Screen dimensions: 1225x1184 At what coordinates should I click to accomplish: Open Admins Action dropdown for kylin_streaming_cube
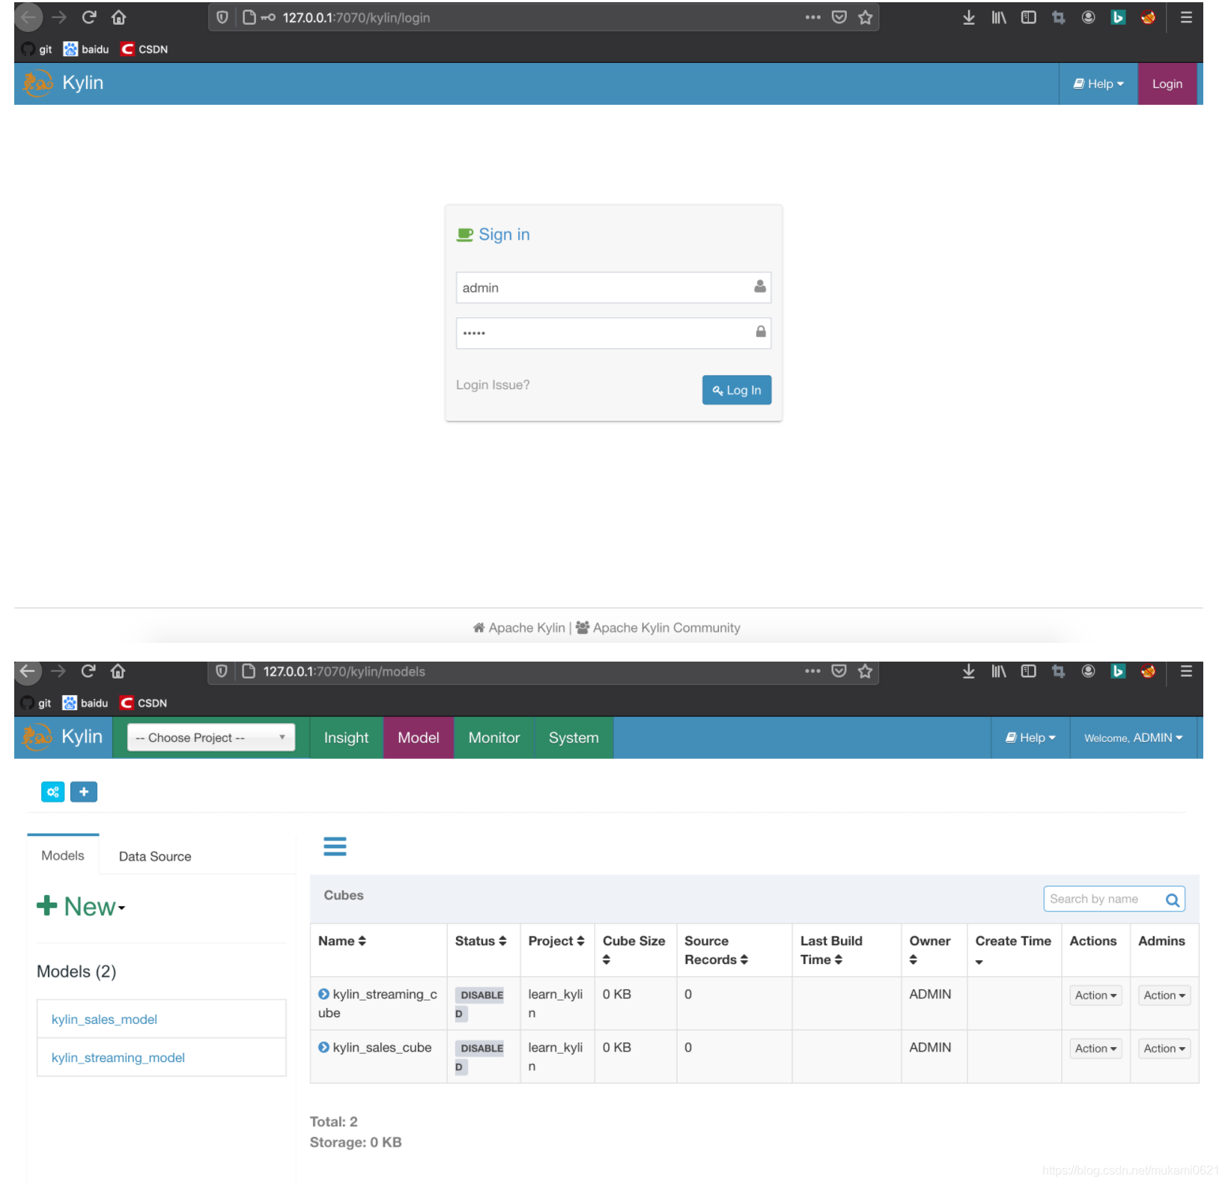point(1164,995)
